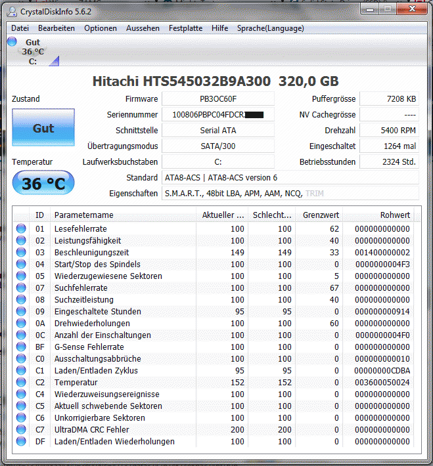Open the Aussehen menu

tap(143, 28)
